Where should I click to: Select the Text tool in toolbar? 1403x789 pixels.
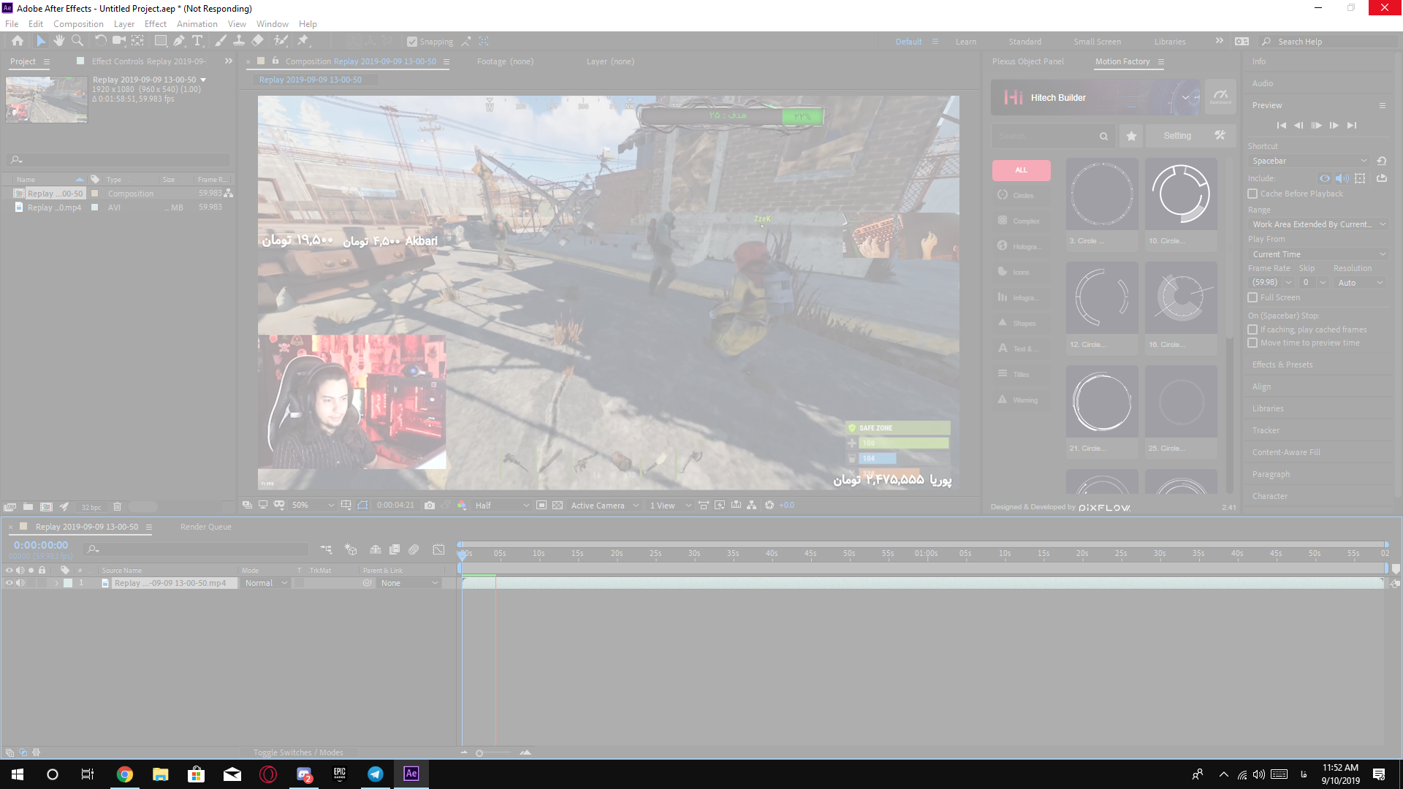[x=197, y=40]
